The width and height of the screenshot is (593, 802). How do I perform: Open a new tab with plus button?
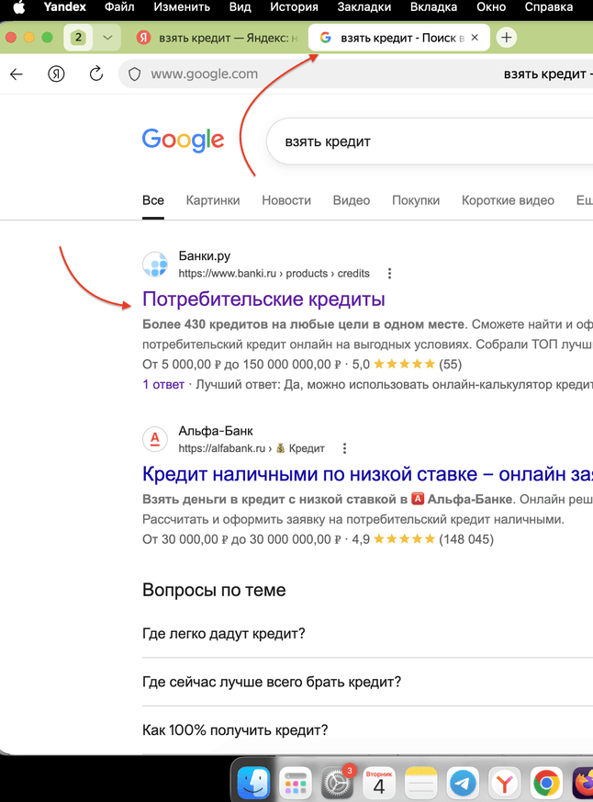coord(506,38)
